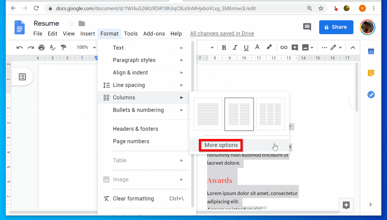This screenshot has height=220, width=387.
Task: Open the Tools menu
Action: (131, 34)
